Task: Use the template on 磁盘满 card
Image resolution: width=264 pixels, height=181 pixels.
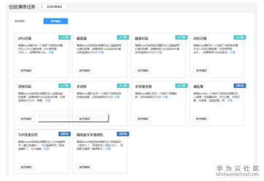Action: [85, 70]
